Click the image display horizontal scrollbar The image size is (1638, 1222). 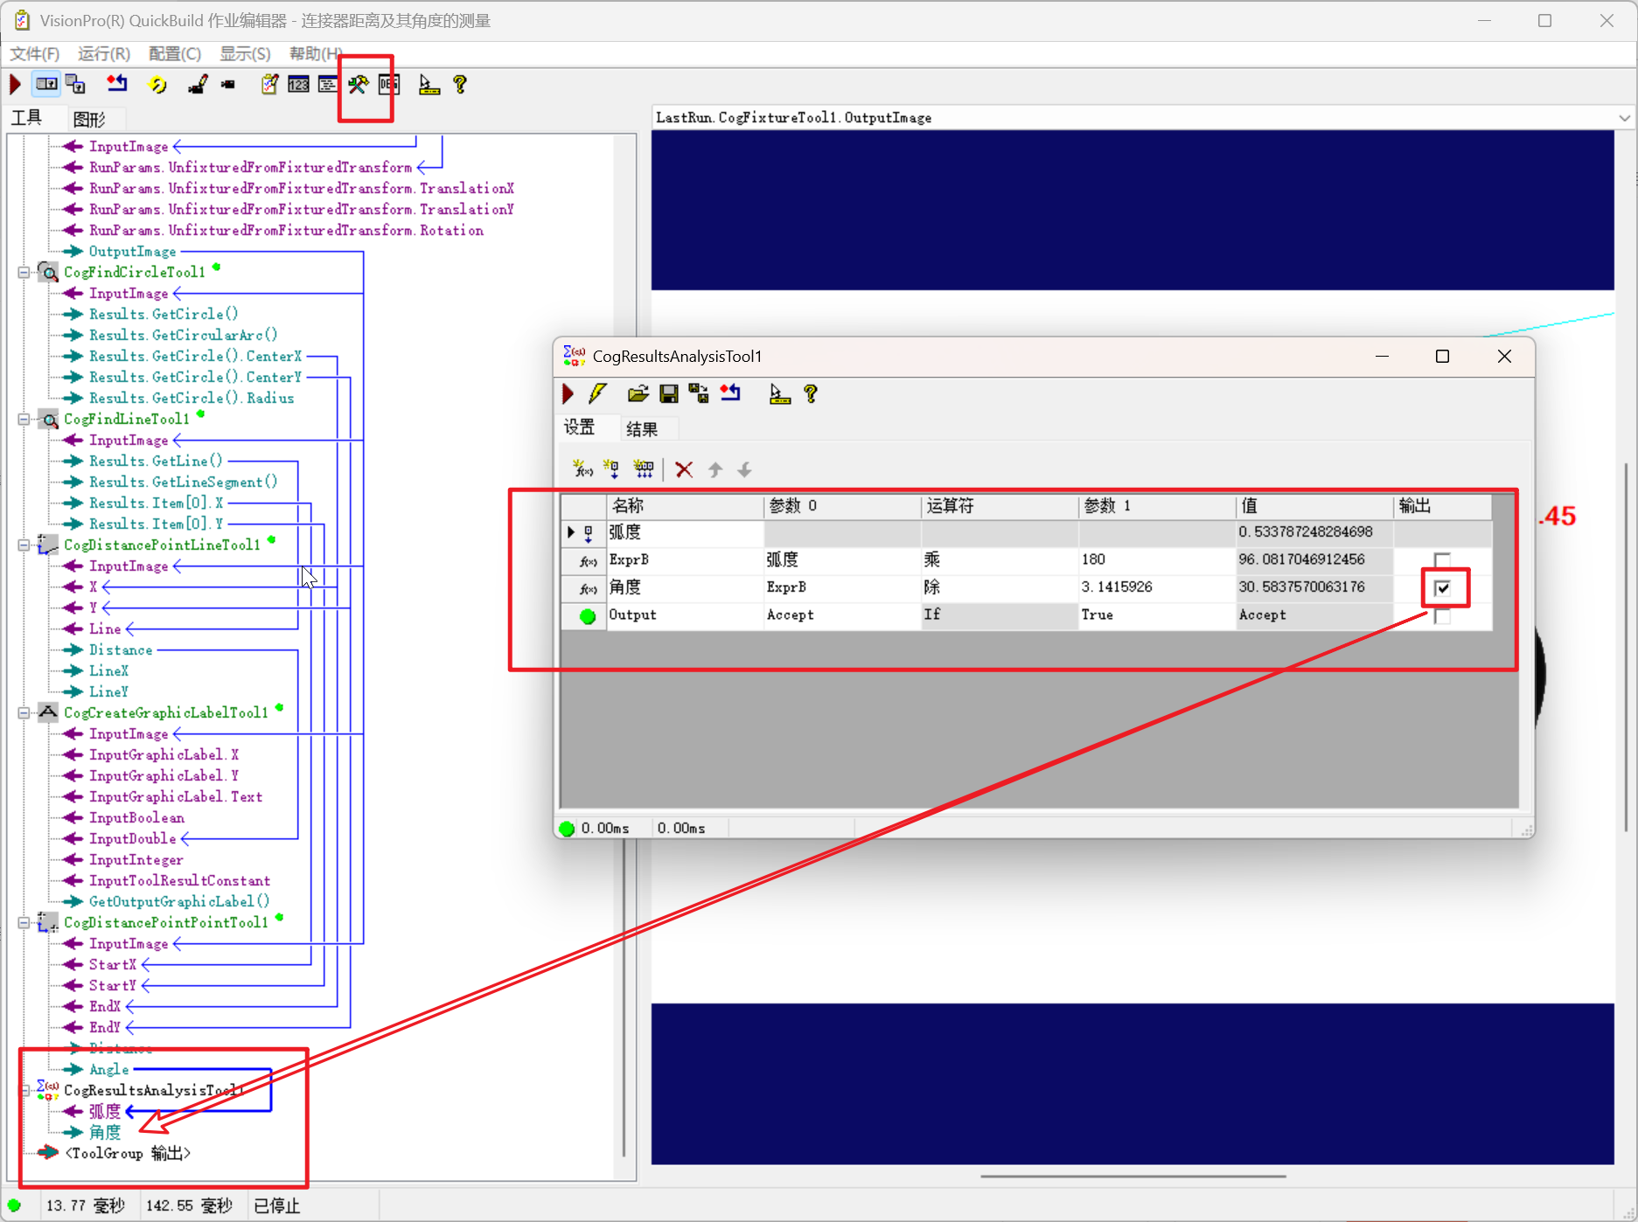(x=1133, y=1177)
